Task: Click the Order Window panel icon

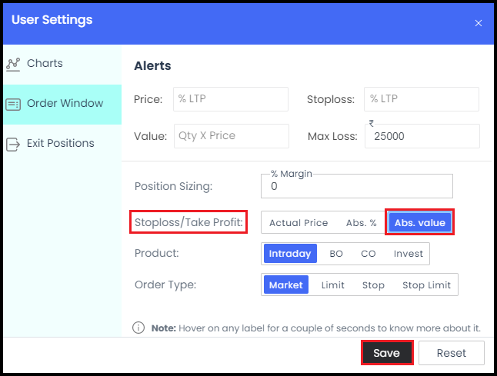Action: 13,105
